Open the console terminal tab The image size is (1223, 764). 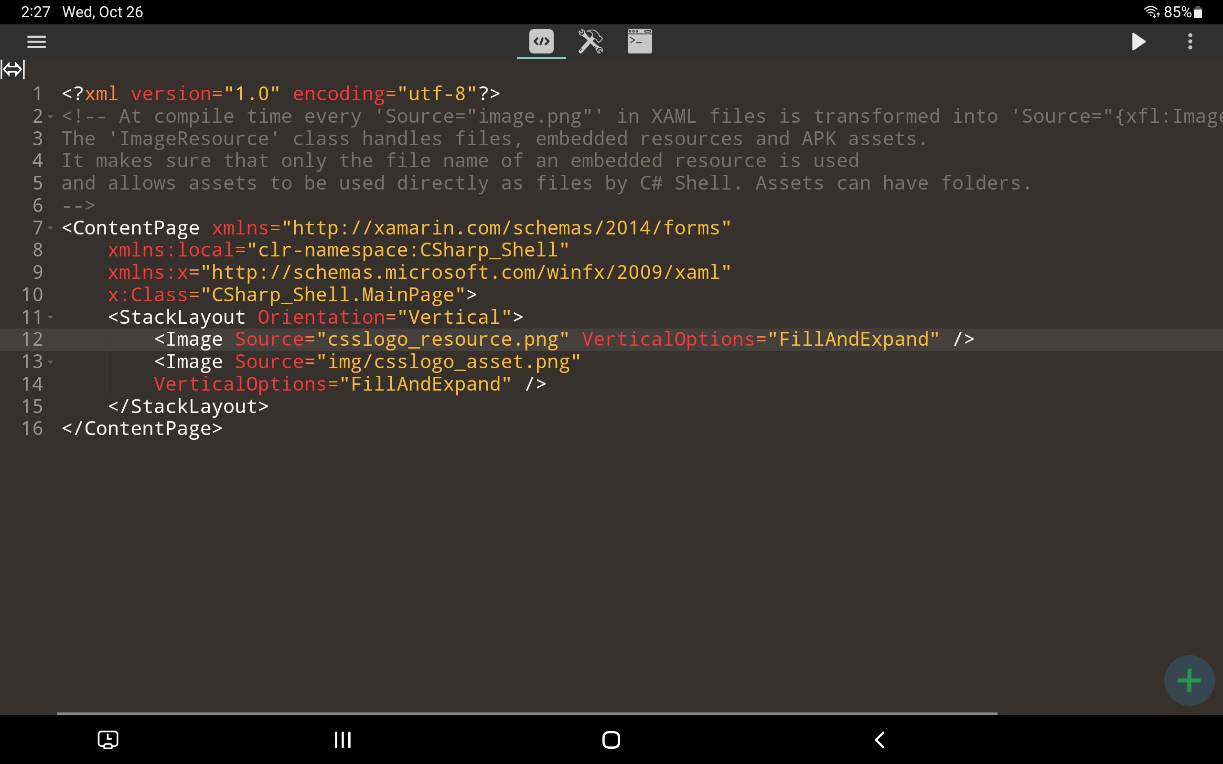point(639,42)
